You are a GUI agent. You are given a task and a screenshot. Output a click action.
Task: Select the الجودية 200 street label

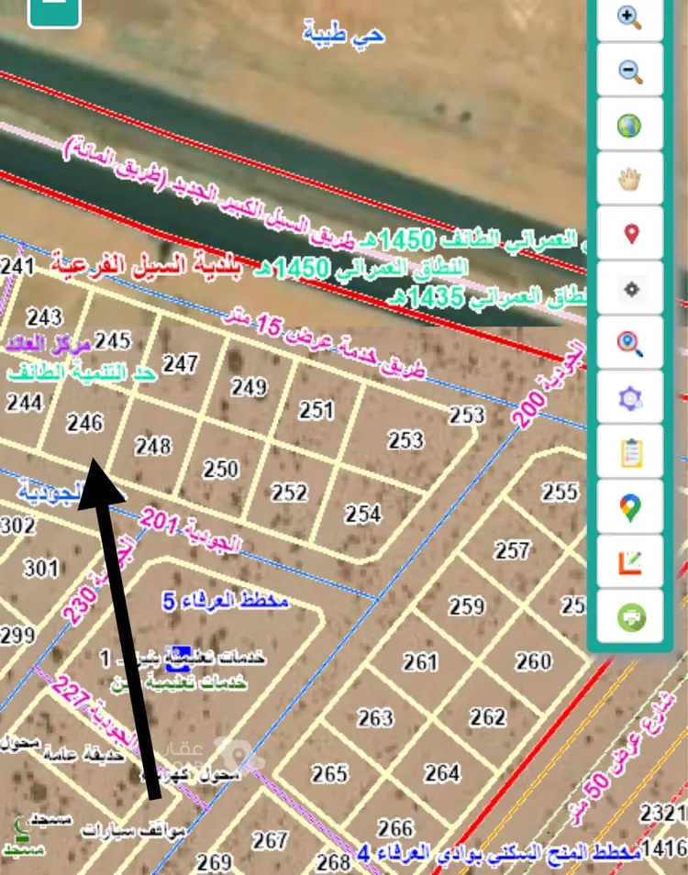coord(549,385)
